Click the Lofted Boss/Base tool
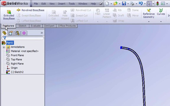This screenshot has height=106, width=170. (x=29, y=21)
